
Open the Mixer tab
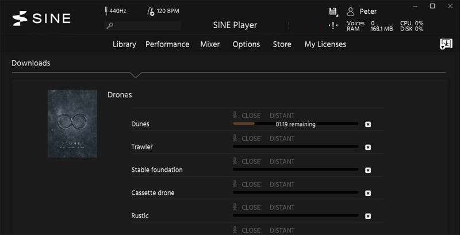point(210,44)
